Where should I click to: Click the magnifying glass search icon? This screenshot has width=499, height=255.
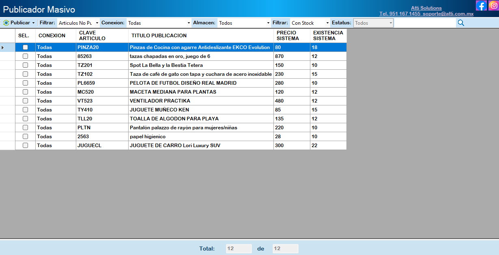[461, 23]
